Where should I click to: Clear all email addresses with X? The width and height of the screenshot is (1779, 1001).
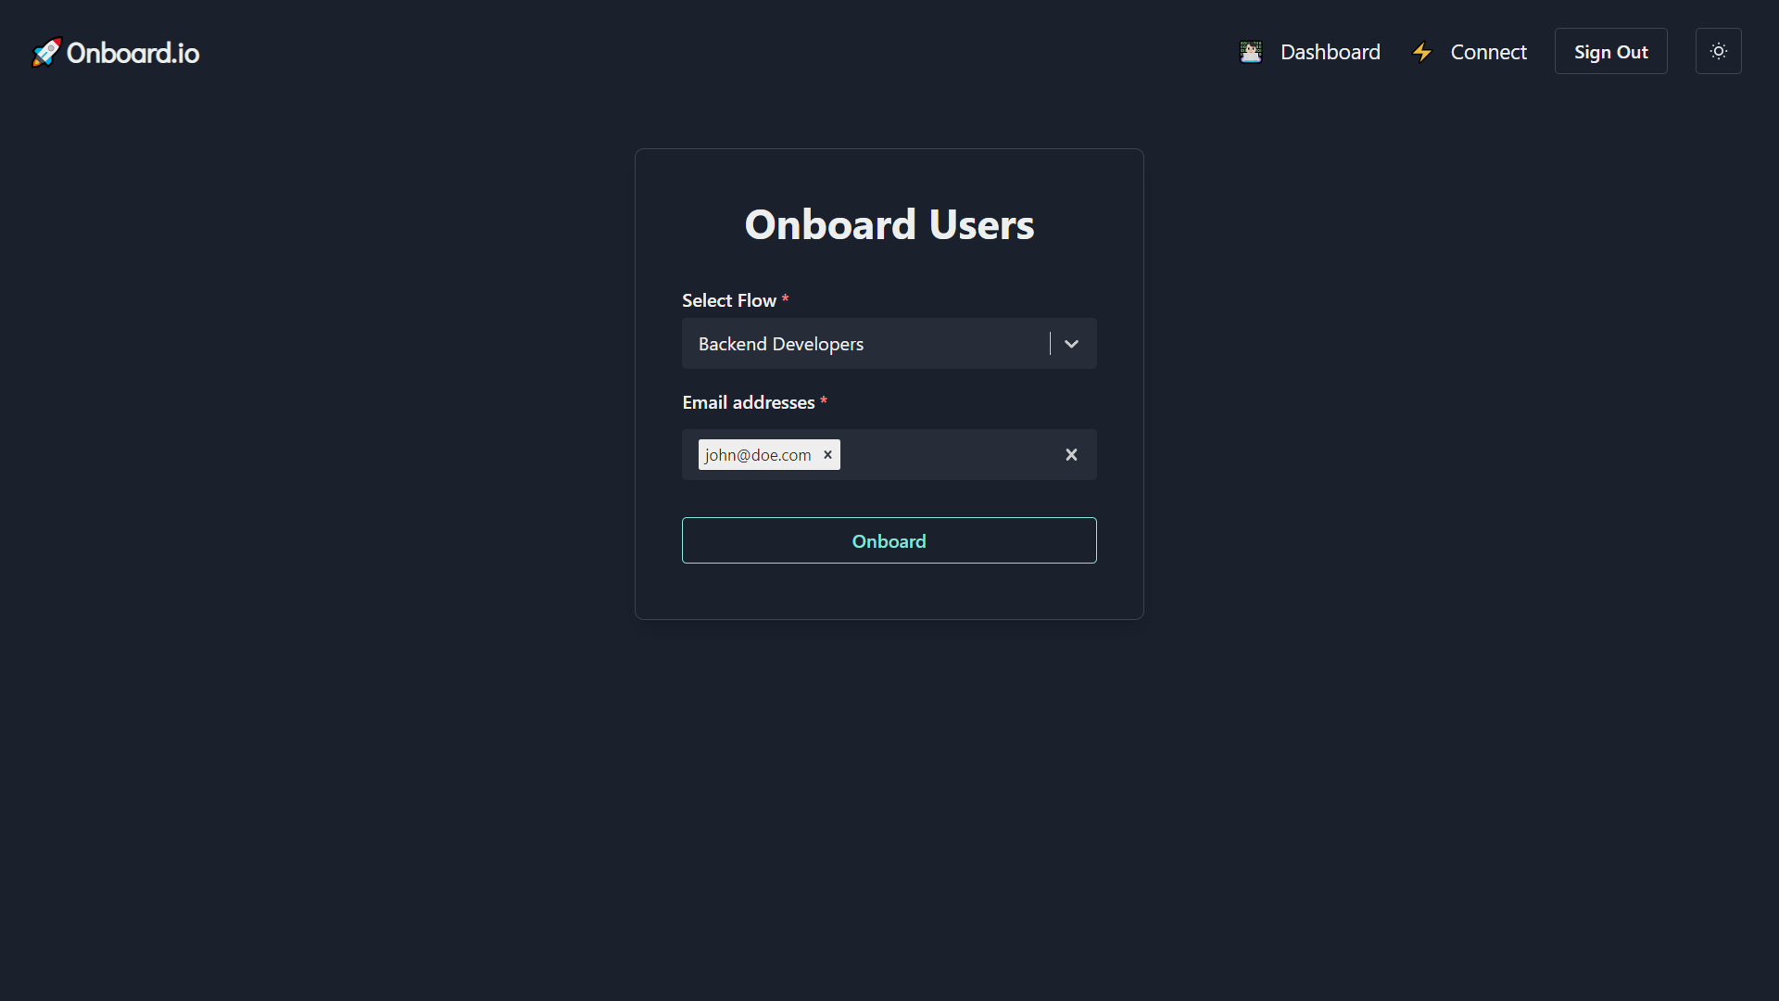pyautogui.click(x=1071, y=454)
